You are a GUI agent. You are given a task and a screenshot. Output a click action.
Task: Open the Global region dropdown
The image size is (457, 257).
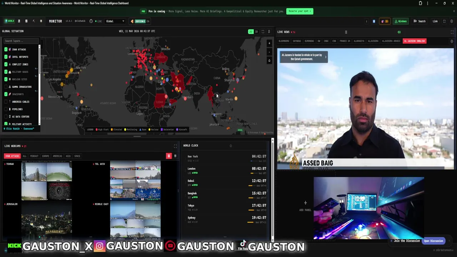click(x=115, y=21)
